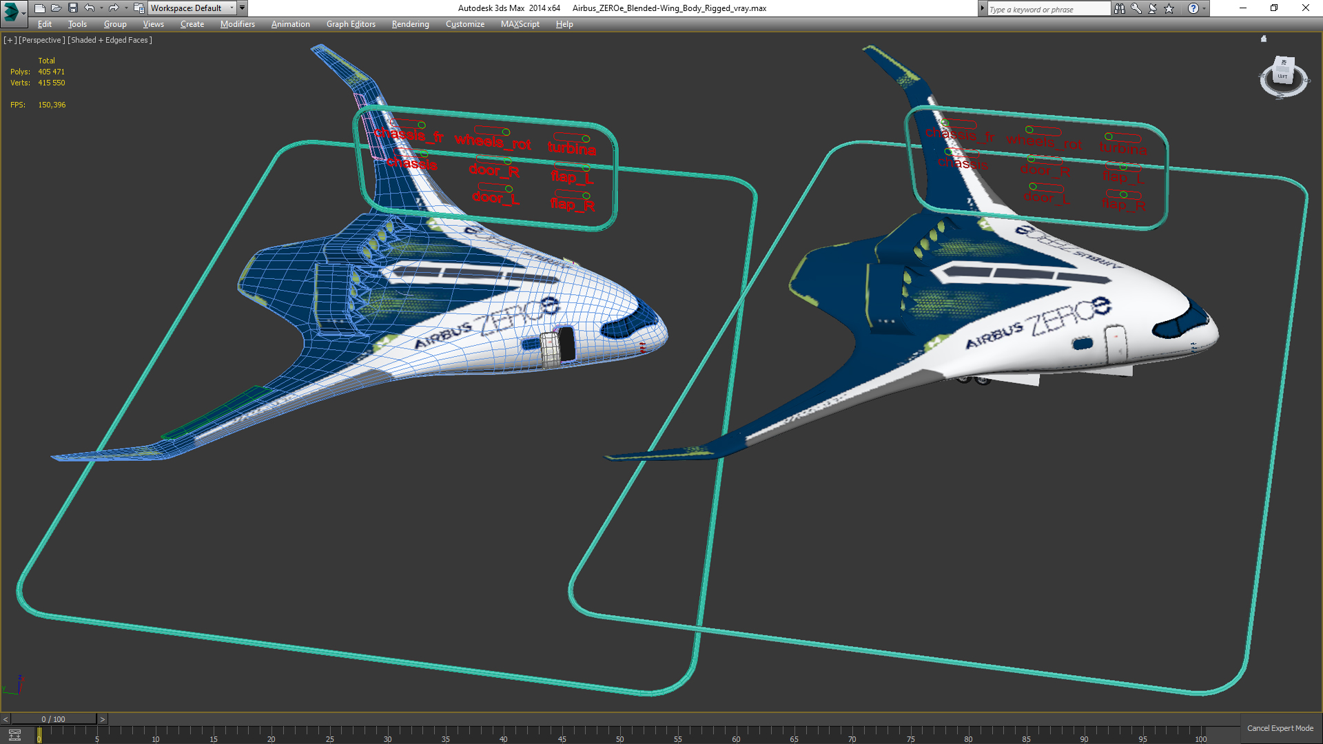Screen dimensions: 1323x744
Task: Click the Favorites star icon
Action: 1169,8
